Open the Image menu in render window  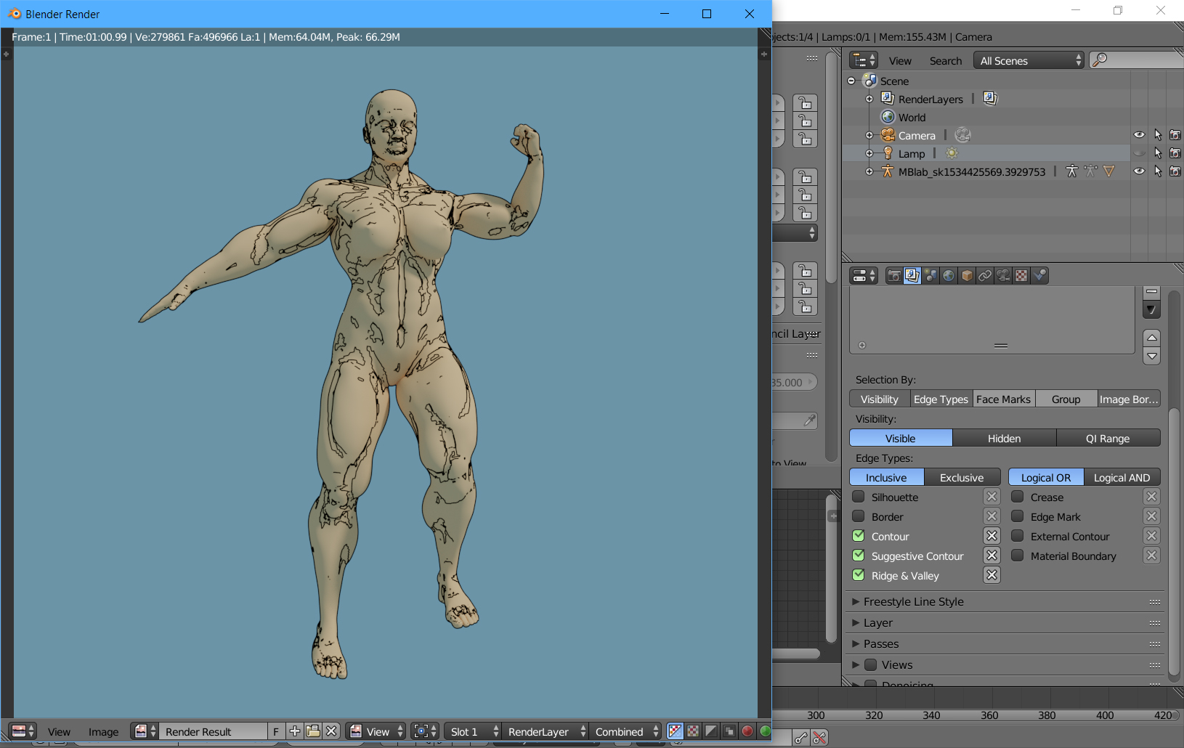[103, 731]
